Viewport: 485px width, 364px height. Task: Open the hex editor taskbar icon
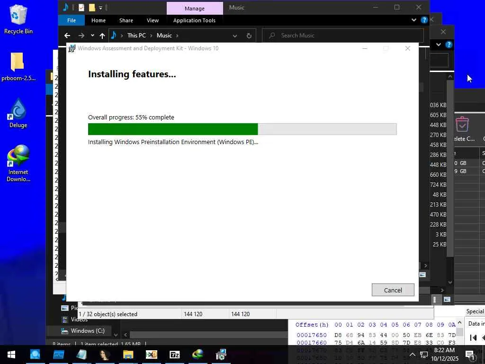point(151,355)
